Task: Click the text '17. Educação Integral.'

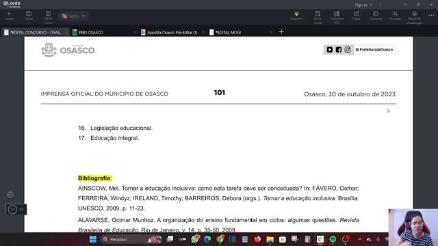Action: point(109,138)
